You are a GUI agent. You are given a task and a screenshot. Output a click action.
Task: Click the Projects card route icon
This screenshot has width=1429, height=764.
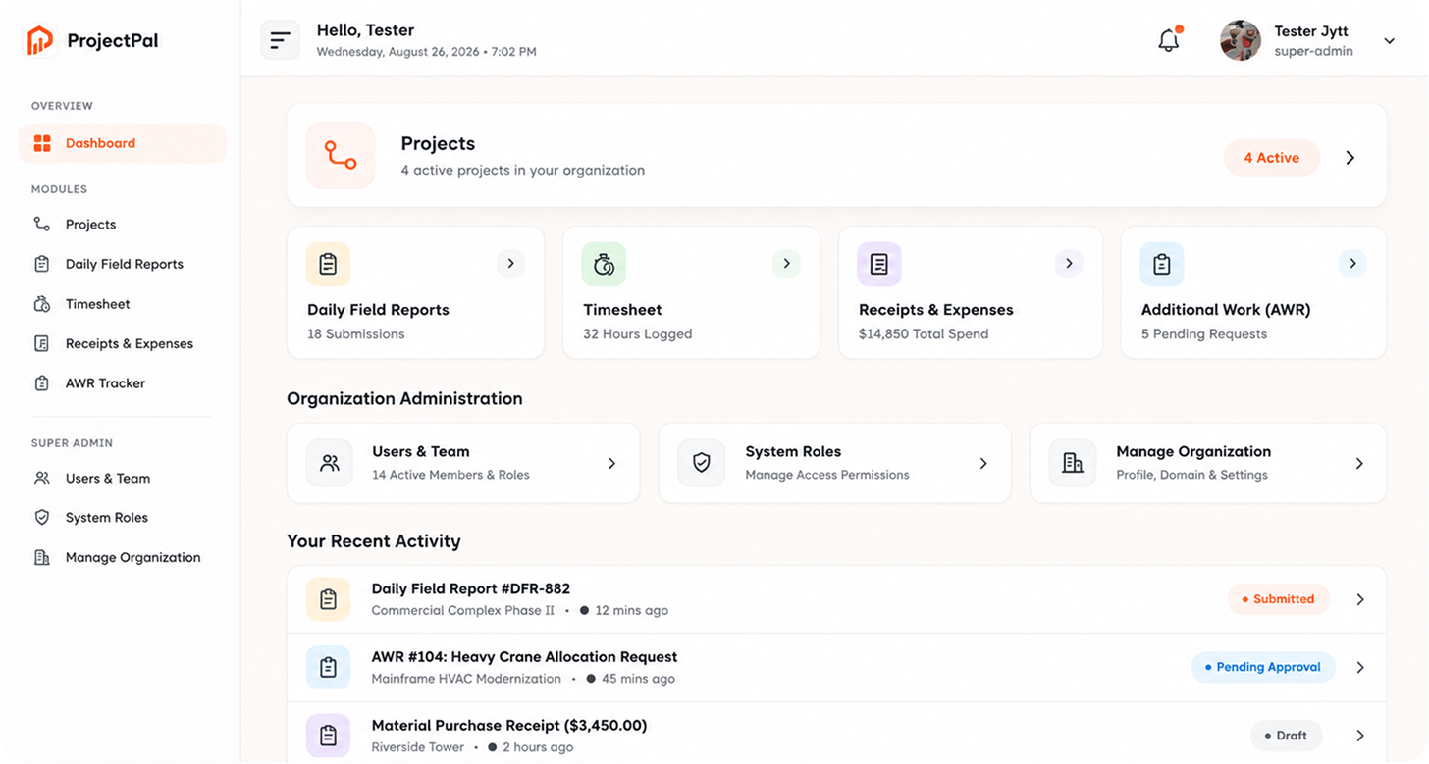(x=341, y=156)
